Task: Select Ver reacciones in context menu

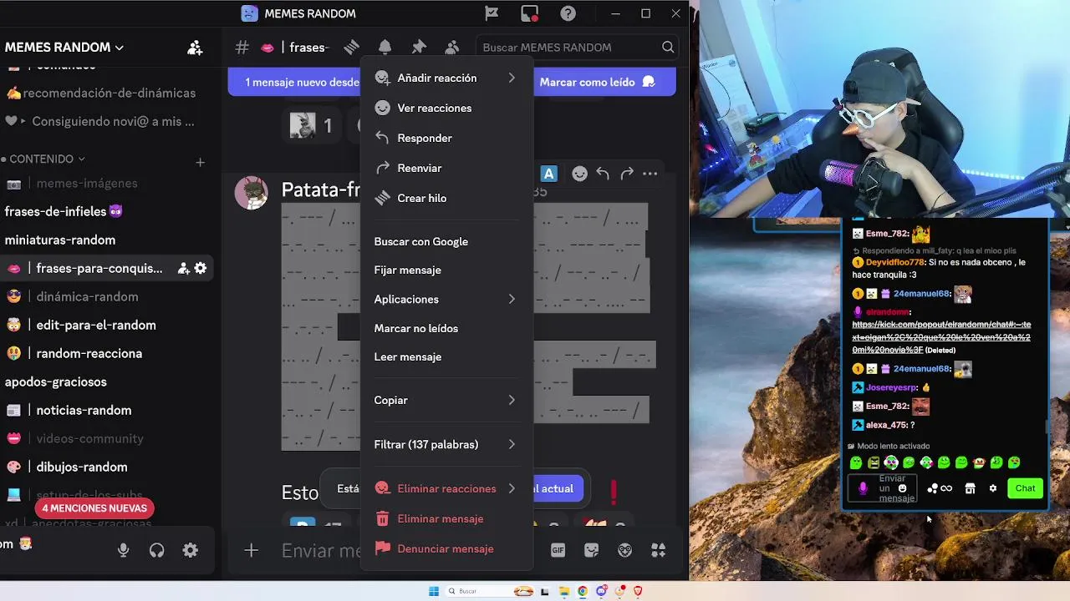Action: [446, 108]
